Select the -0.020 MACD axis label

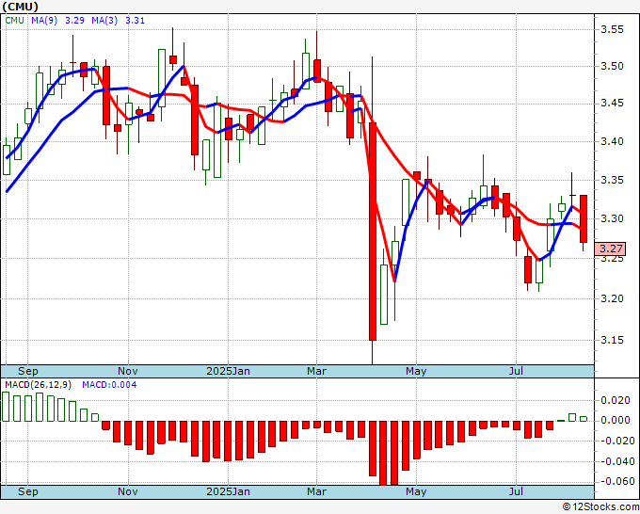pos(616,441)
